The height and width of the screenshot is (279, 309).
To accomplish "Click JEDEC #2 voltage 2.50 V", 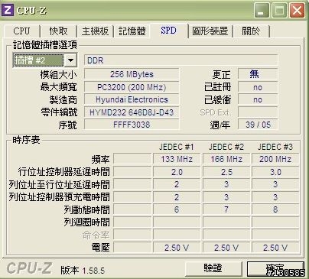I will click(x=226, y=248).
